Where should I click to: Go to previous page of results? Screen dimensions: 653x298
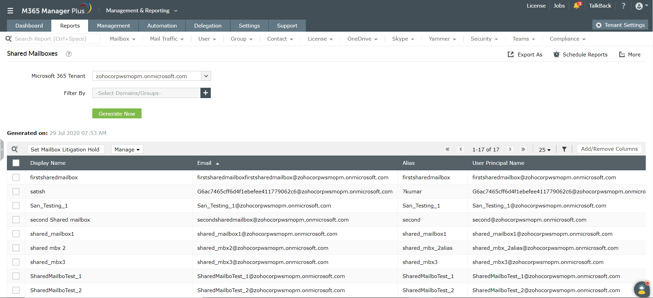460,149
